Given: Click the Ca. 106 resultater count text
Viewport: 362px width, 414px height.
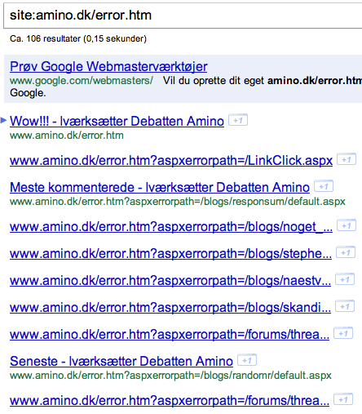Looking at the screenshot, I should tap(78, 38).
